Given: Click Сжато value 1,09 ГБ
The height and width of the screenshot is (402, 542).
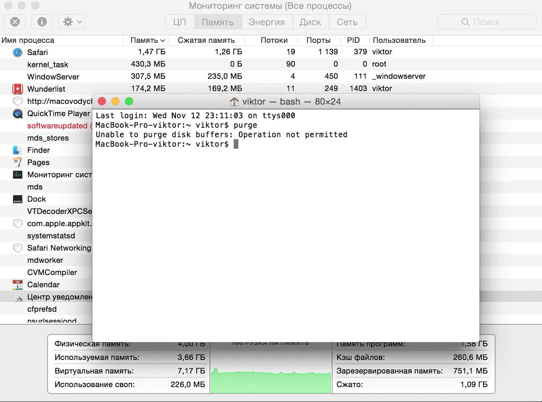Looking at the screenshot, I should [x=474, y=385].
